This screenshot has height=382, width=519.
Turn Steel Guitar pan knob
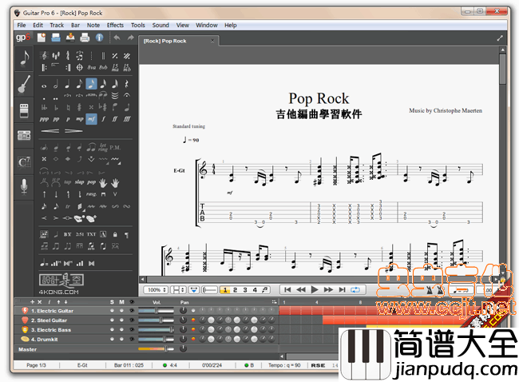(183, 320)
